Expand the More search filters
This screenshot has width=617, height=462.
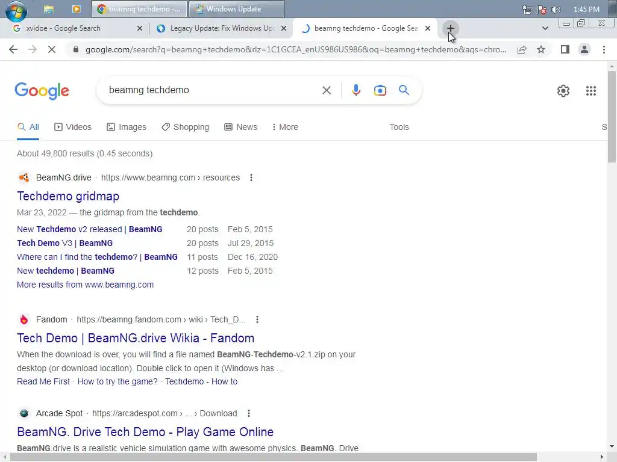(x=285, y=127)
